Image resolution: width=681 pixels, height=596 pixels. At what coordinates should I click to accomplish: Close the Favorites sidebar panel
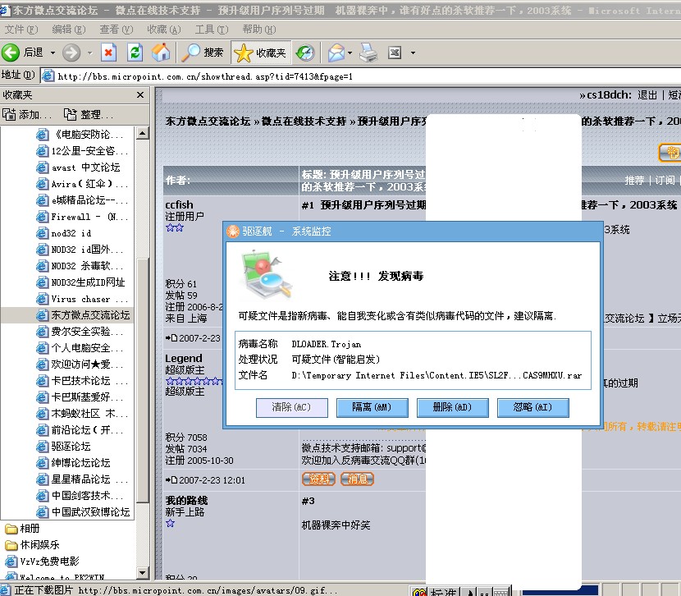pyautogui.click(x=140, y=94)
